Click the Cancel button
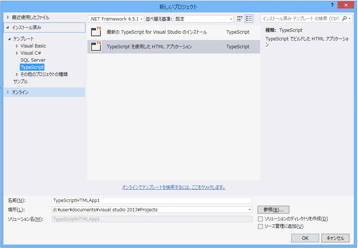The width and height of the screenshot is (358, 248). (x=335, y=238)
